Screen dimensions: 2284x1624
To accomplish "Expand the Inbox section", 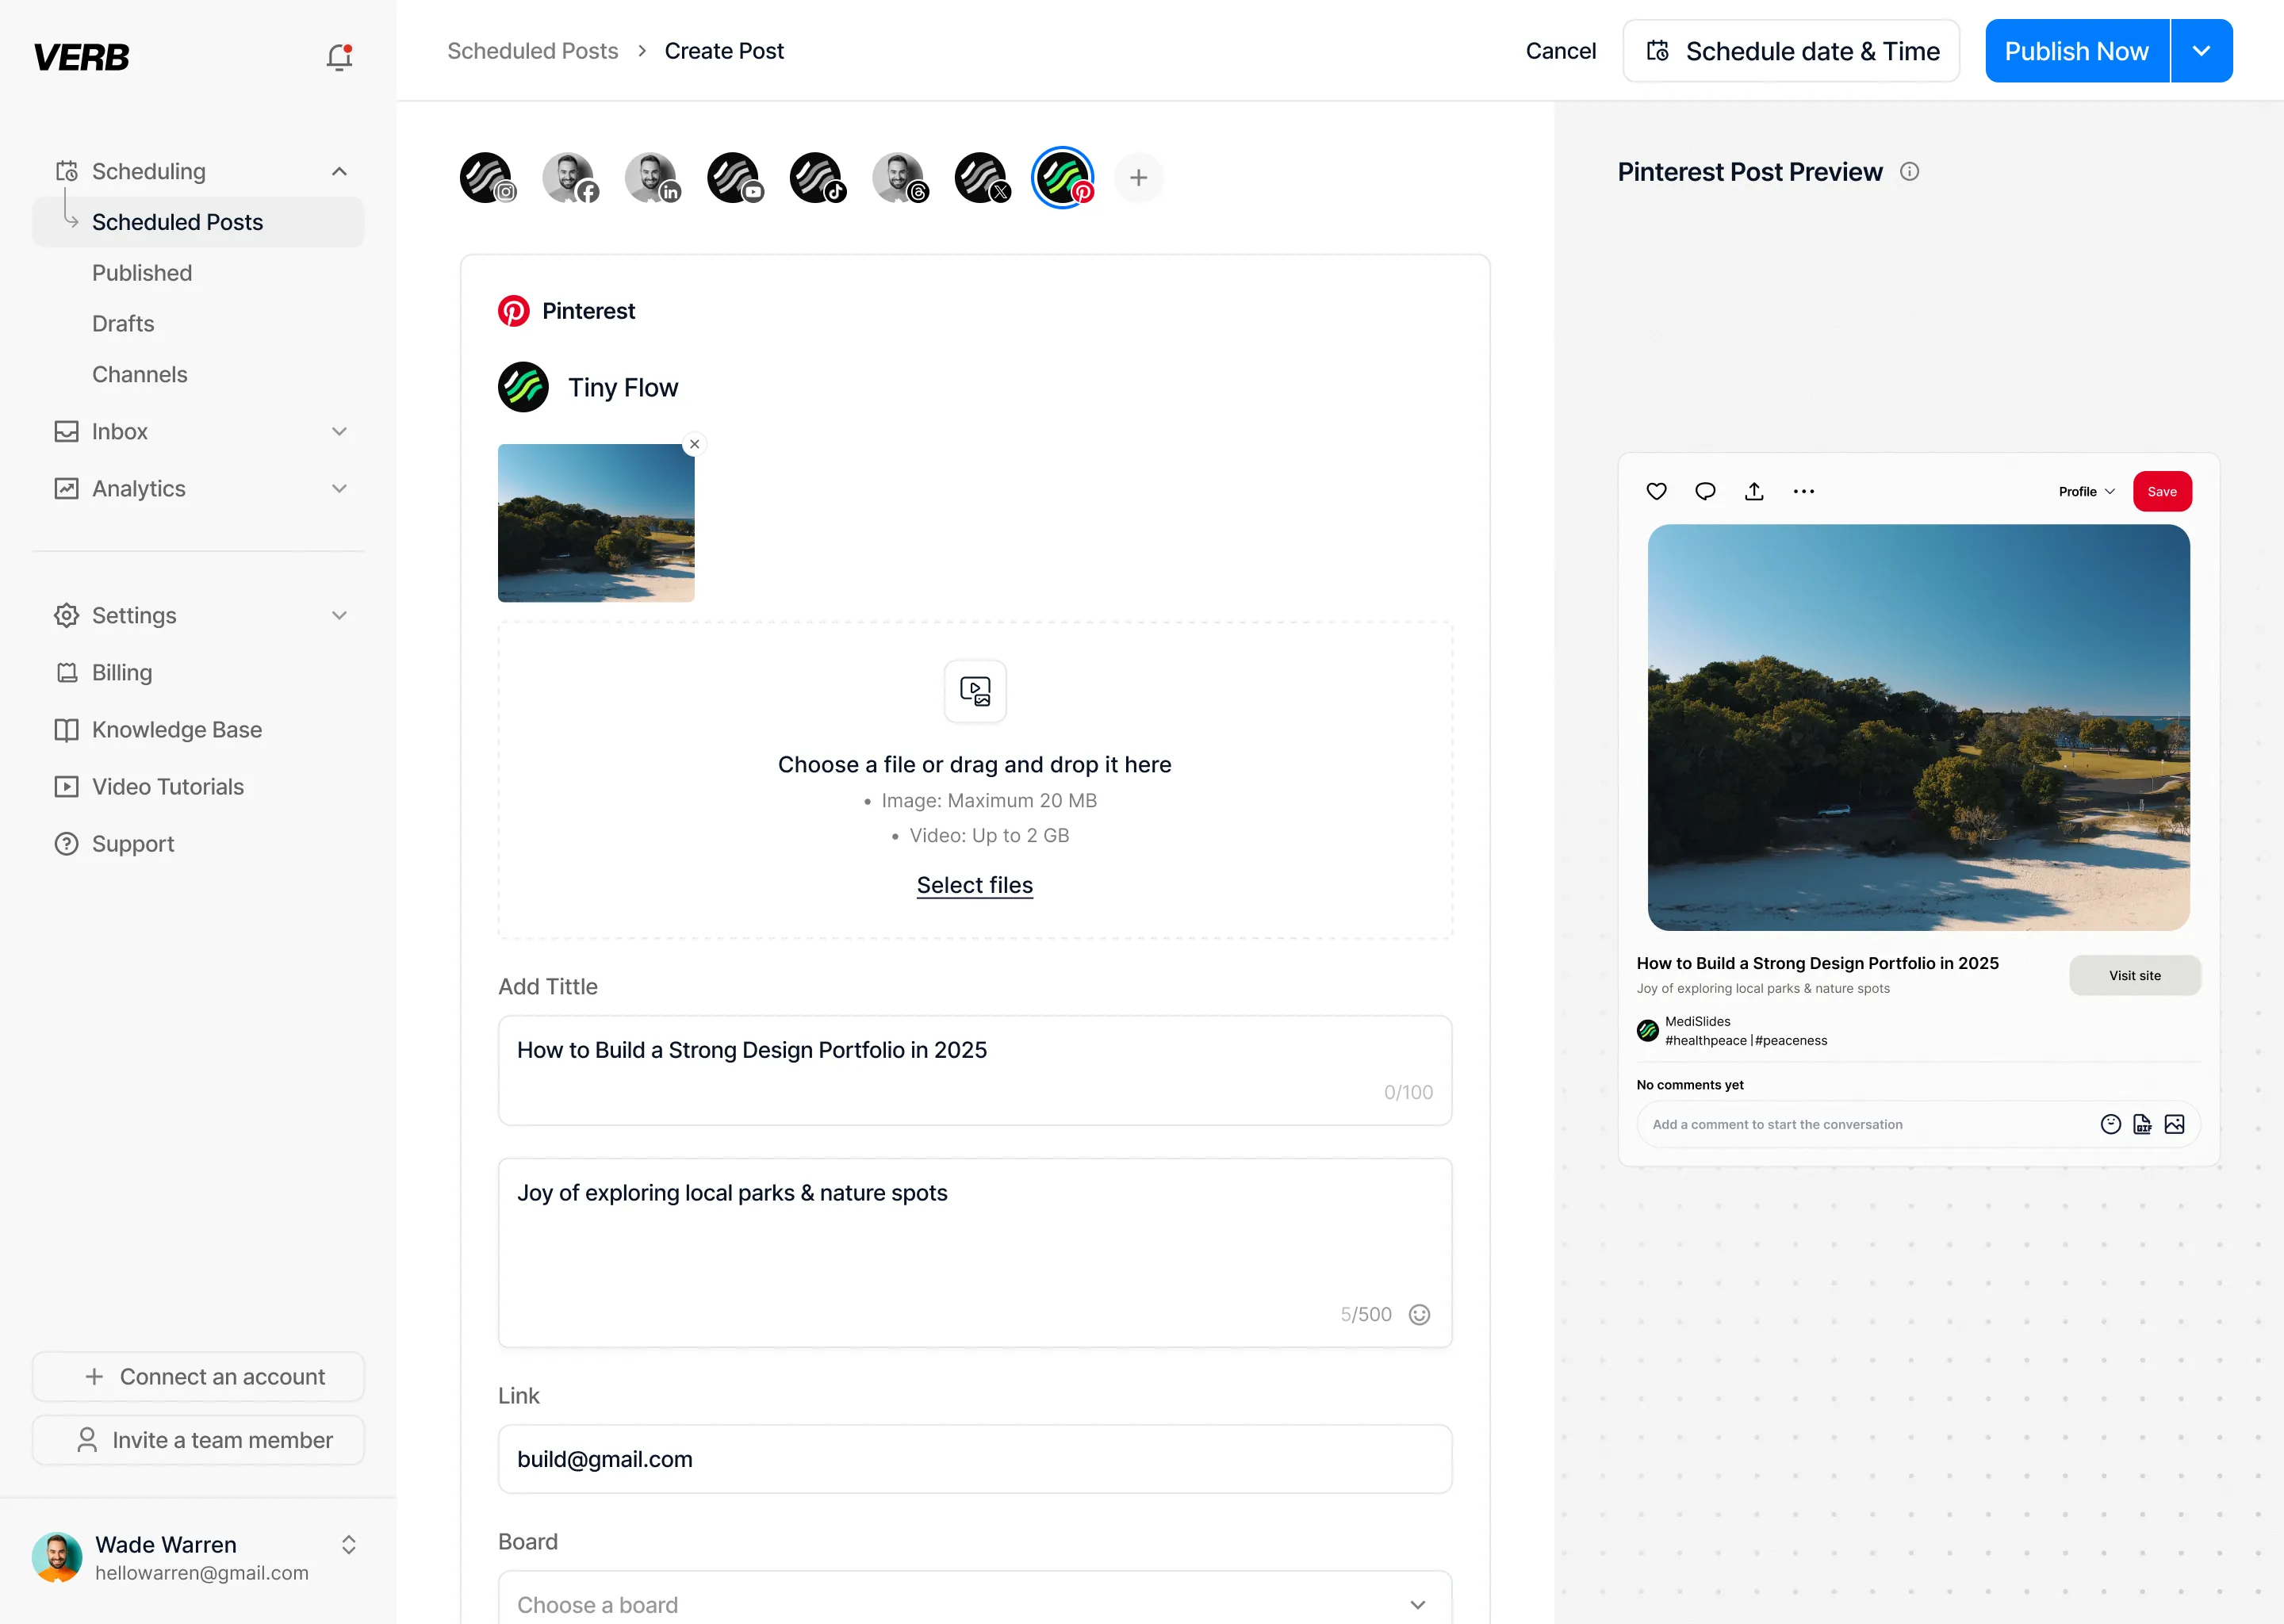I will click(339, 432).
